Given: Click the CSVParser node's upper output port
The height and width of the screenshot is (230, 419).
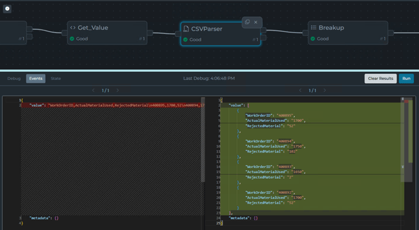Looking at the screenshot, I should (263, 30).
